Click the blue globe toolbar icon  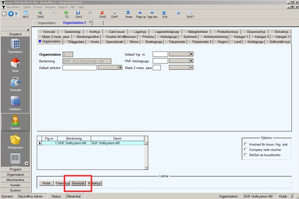178,13
